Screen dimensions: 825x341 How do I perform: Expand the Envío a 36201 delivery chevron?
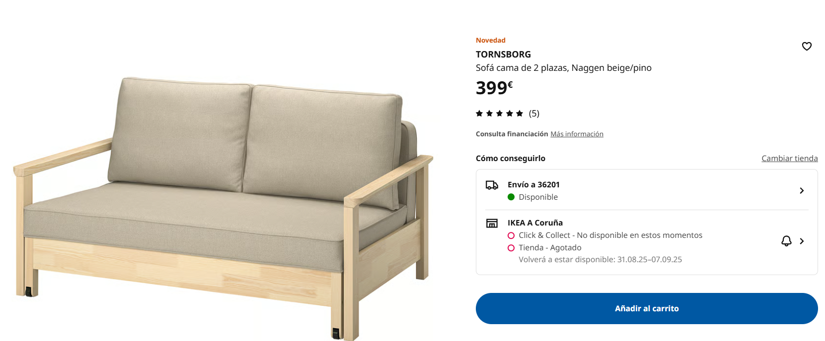pos(802,190)
